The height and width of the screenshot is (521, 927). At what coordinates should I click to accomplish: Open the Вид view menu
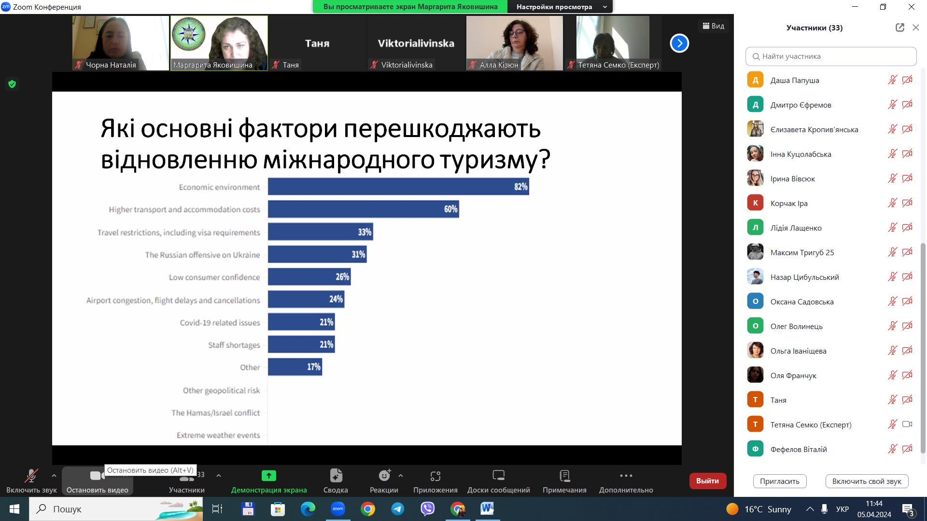(713, 26)
